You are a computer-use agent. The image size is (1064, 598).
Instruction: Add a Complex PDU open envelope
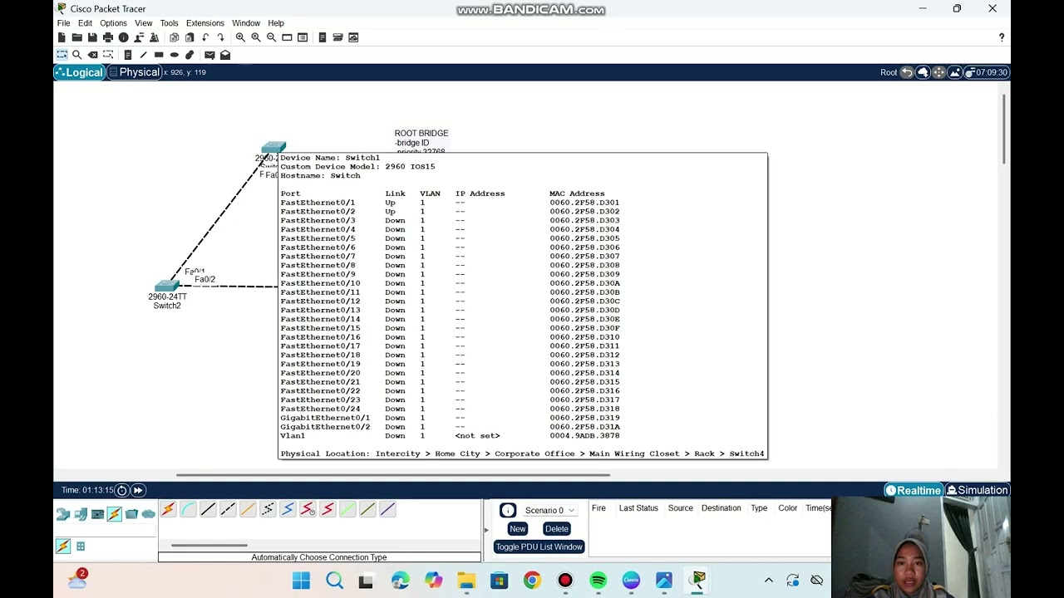tap(225, 55)
